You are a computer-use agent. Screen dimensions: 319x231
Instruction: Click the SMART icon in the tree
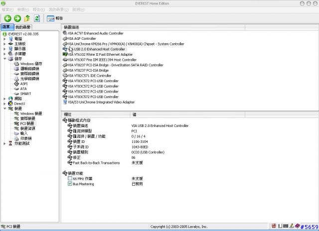tap(16, 94)
